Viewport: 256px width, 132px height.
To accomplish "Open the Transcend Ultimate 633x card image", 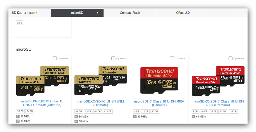I will click(x=42, y=81).
